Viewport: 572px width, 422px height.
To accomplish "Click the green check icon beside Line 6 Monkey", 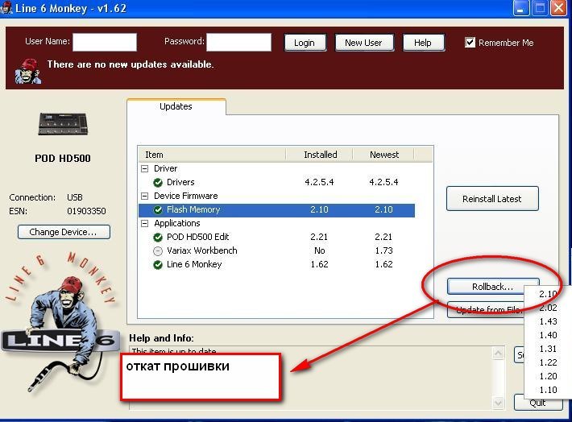I will point(158,265).
